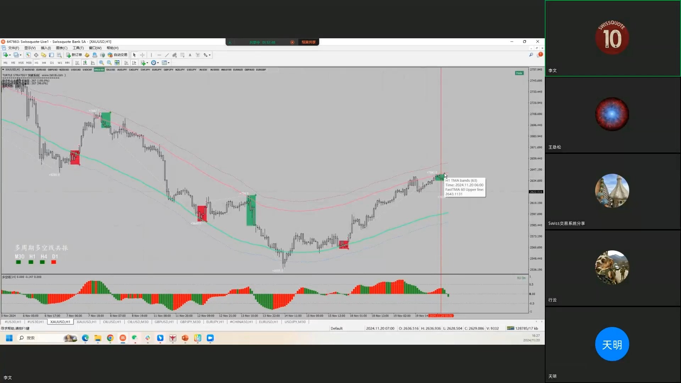Viewport: 681px width, 383px height.
Task: Open the indicators list dropdown arrow
Action: 147,63
